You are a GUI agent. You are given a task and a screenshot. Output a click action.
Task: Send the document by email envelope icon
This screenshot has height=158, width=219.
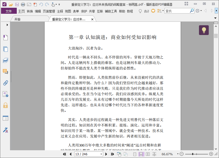[x=29, y=4]
